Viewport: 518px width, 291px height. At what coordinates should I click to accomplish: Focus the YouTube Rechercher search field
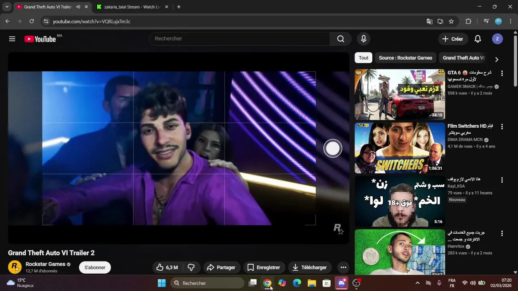240,39
